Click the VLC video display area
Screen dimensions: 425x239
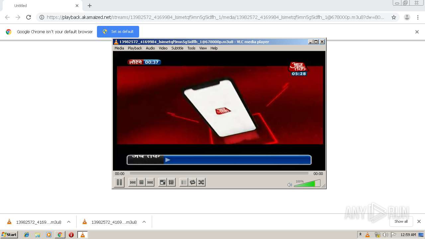[x=219, y=111]
